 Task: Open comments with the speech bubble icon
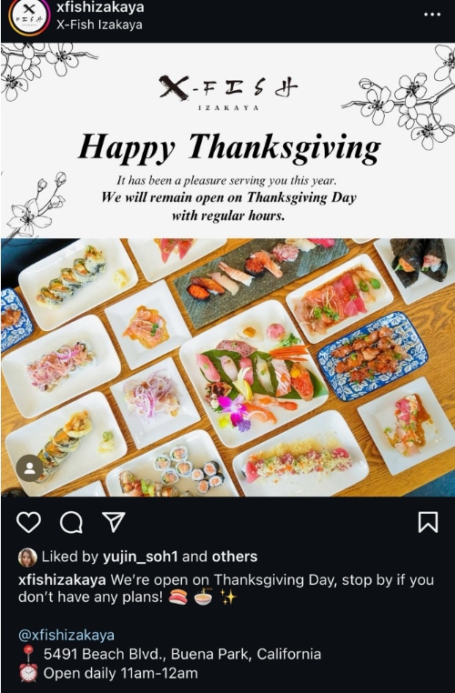pyautogui.click(x=71, y=523)
